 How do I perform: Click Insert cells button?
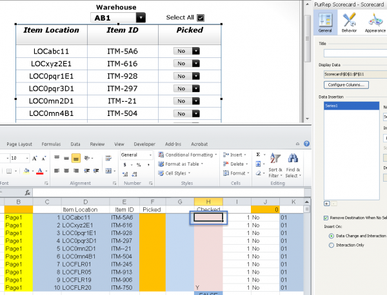tap(235, 155)
